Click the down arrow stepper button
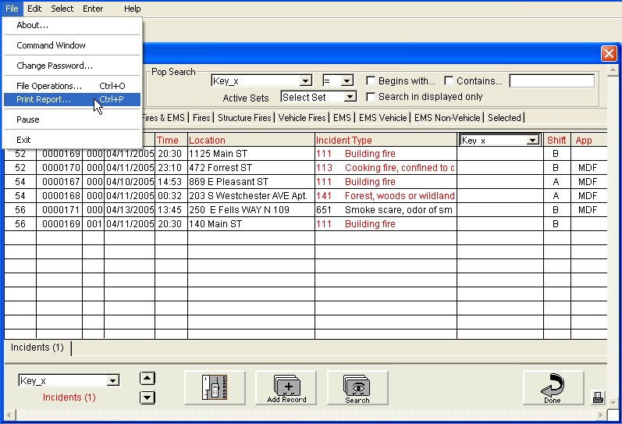The image size is (622, 424). click(148, 397)
